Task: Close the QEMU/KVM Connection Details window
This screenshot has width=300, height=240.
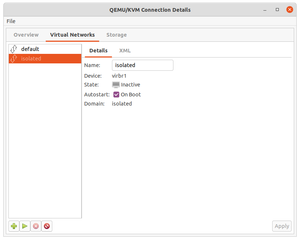Action: 290,10
